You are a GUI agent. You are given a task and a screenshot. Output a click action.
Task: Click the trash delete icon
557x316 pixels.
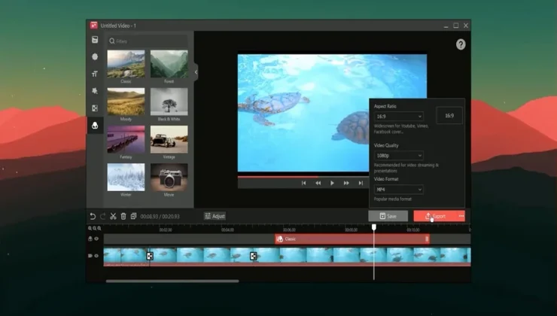(x=123, y=216)
